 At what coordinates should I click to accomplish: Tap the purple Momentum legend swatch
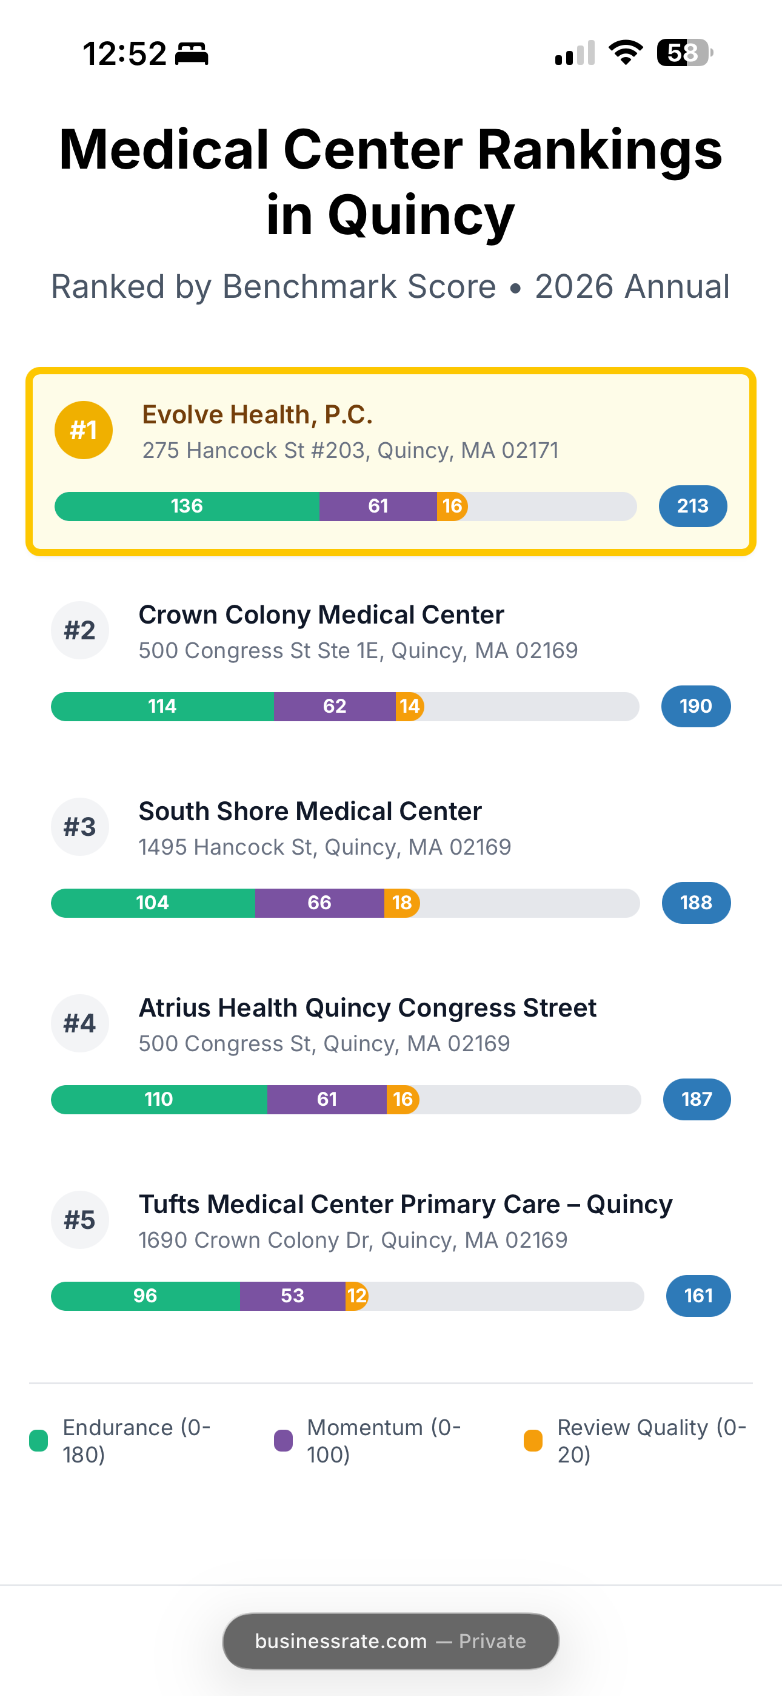[283, 1440]
